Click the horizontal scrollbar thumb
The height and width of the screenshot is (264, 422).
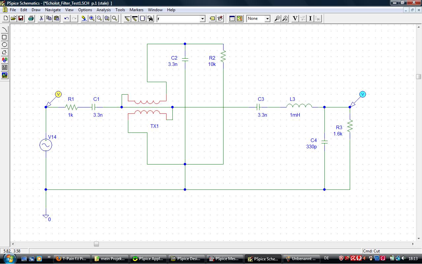point(96,244)
